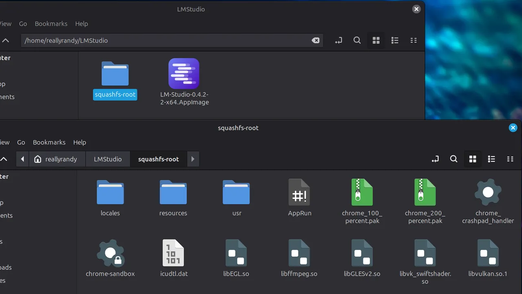Select the chrome-sandbox executable
Screen dimensions: 522x294
[x=110, y=253]
